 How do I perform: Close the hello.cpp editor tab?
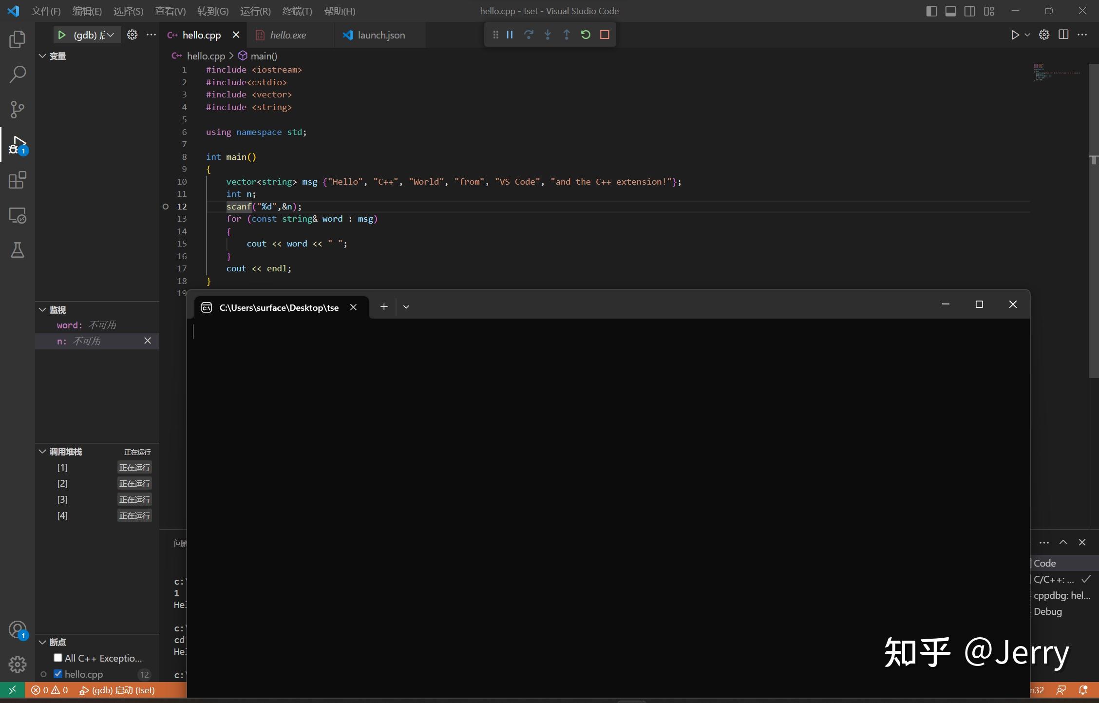[236, 35]
